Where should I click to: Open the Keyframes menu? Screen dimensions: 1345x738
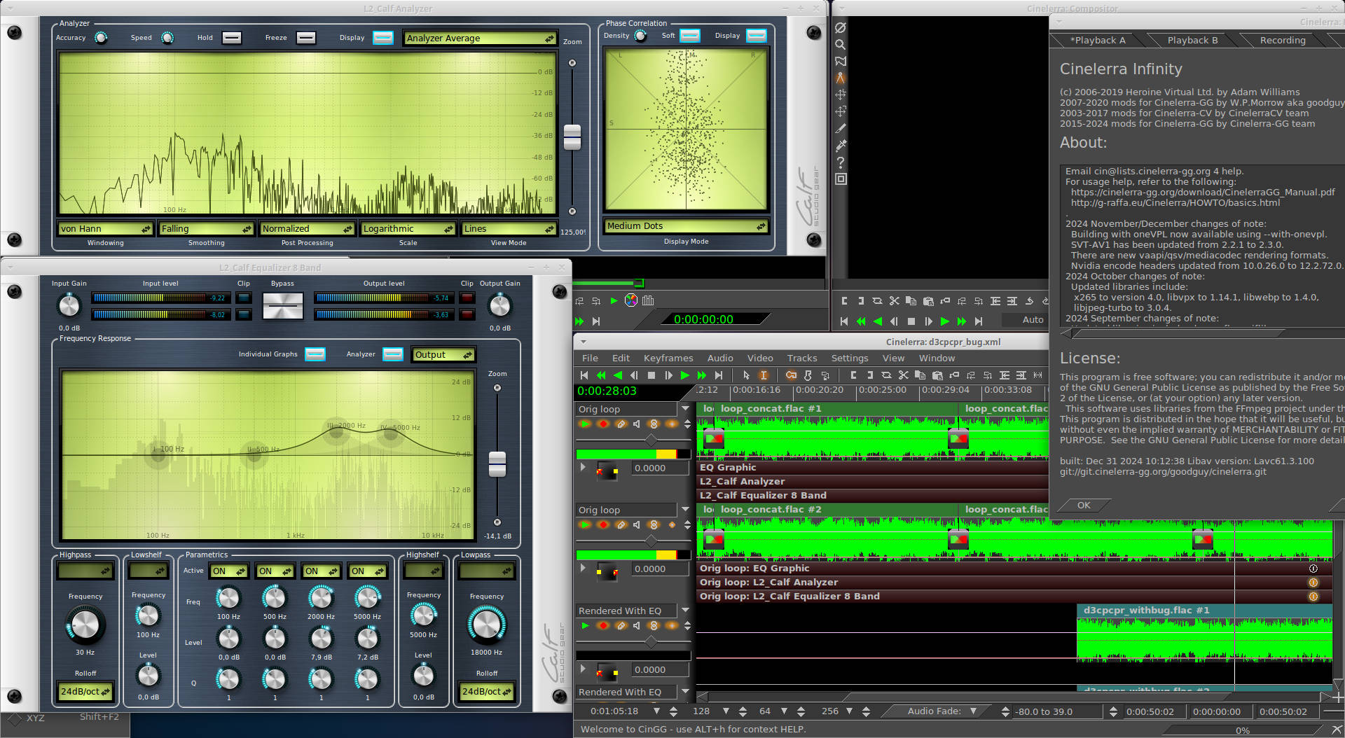[x=668, y=358]
